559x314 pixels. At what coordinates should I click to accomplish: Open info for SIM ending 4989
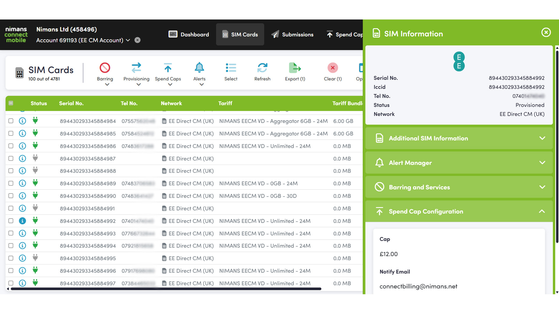tap(22, 183)
